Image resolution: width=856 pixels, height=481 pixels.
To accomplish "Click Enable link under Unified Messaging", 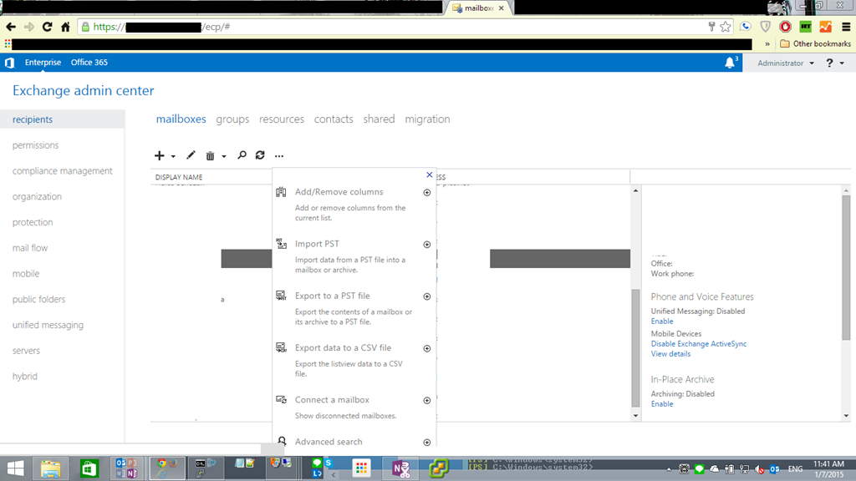I will (662, 322).
